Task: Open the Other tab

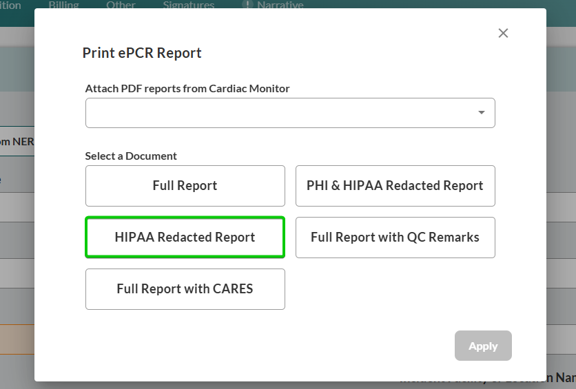Action: [121, 5]
